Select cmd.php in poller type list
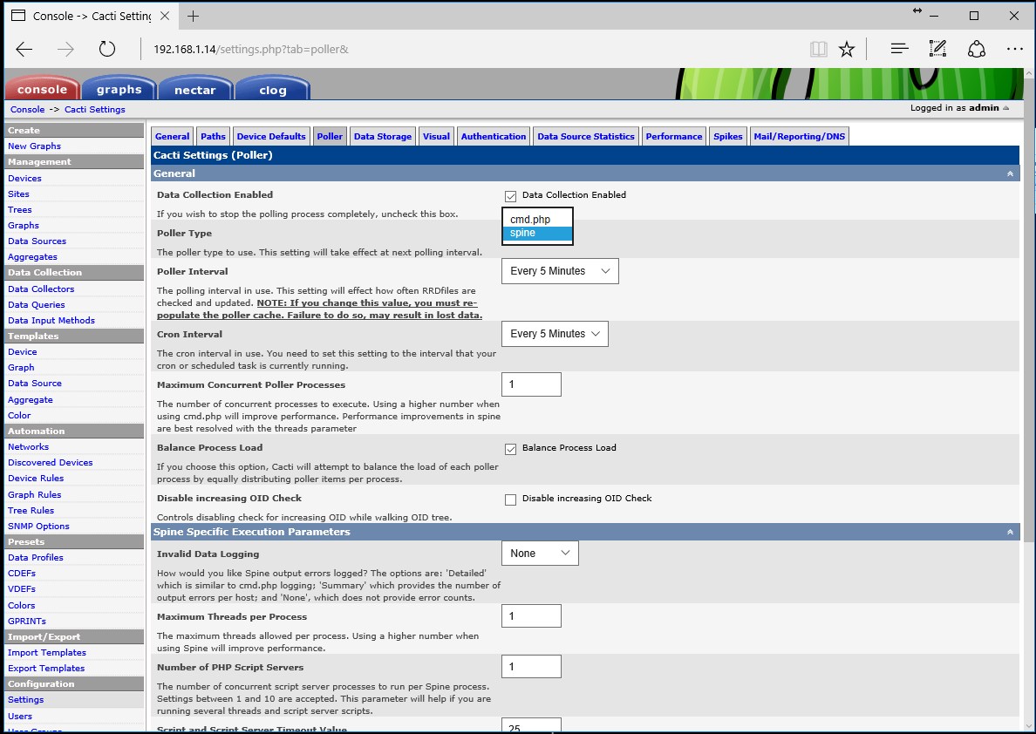1036x734 pixels. [537, 220]
